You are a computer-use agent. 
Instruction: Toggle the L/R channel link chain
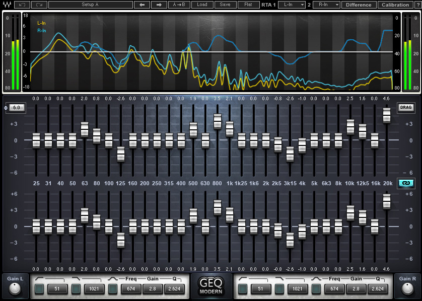coord(406,183)
